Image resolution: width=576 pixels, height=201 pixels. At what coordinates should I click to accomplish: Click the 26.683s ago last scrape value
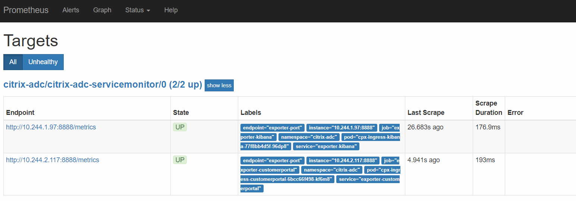(x=425, y=127)
